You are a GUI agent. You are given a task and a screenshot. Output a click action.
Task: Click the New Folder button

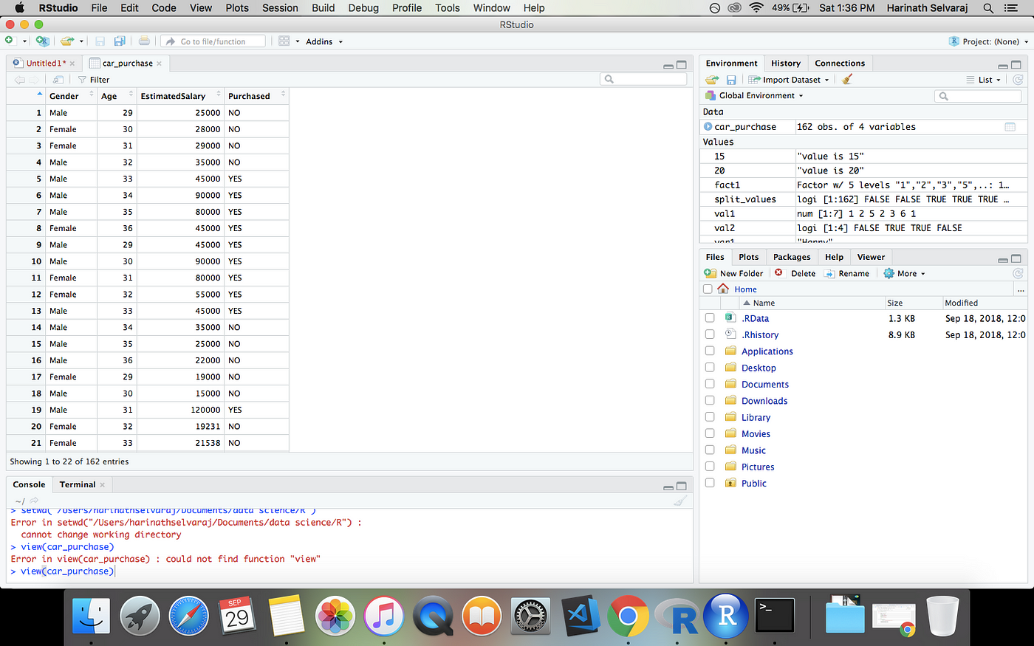point(733,273)
